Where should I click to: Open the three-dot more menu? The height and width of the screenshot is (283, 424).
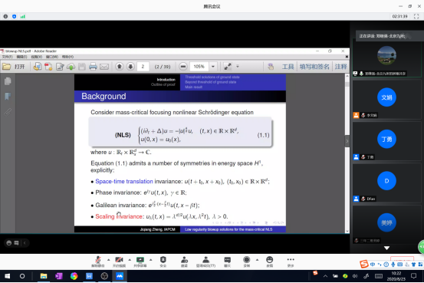pos(291,262)
